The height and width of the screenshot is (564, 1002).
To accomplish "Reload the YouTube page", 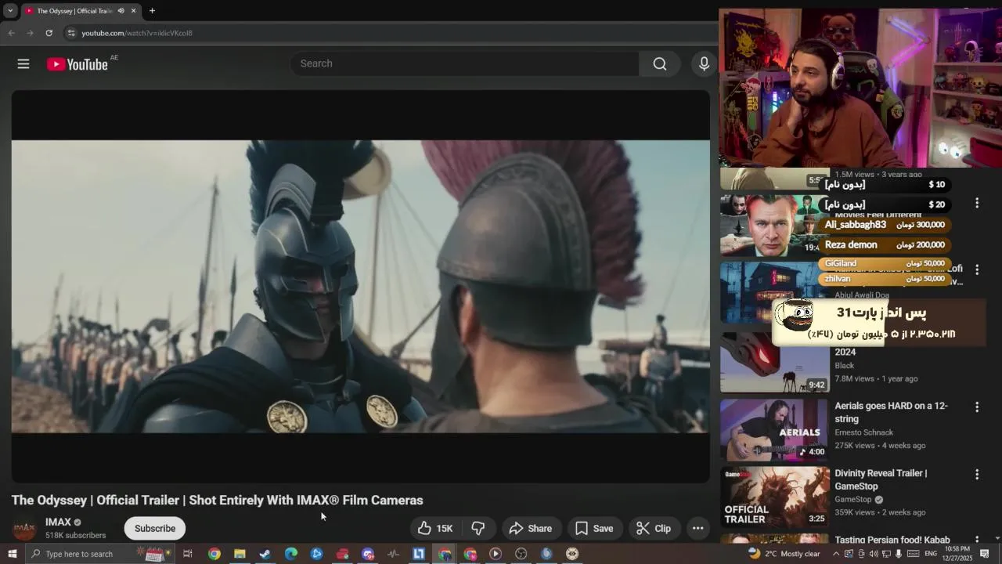I will coord(49,33).
